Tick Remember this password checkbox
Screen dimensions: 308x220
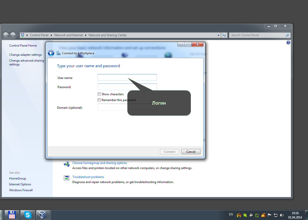99,100
